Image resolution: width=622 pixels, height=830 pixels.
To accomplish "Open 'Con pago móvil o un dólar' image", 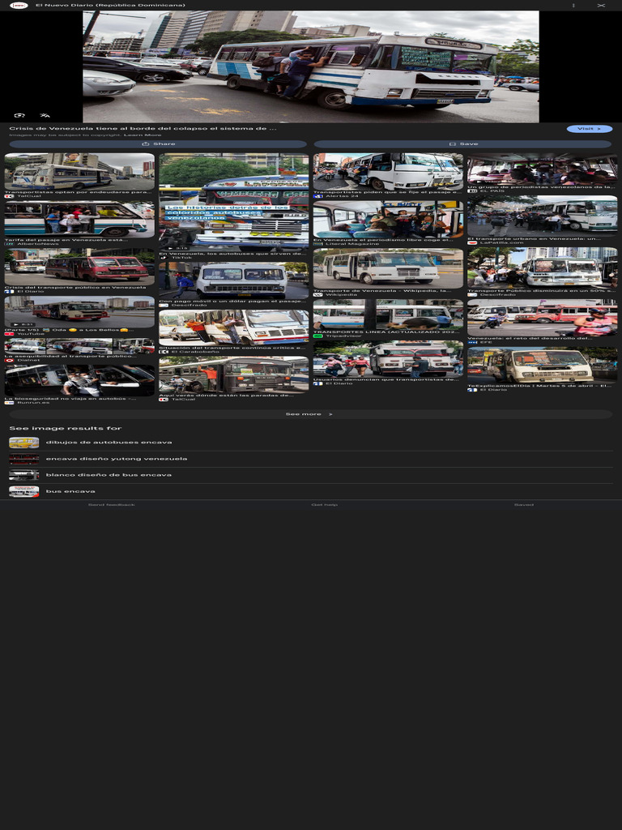I will click(x=234, y=280).
